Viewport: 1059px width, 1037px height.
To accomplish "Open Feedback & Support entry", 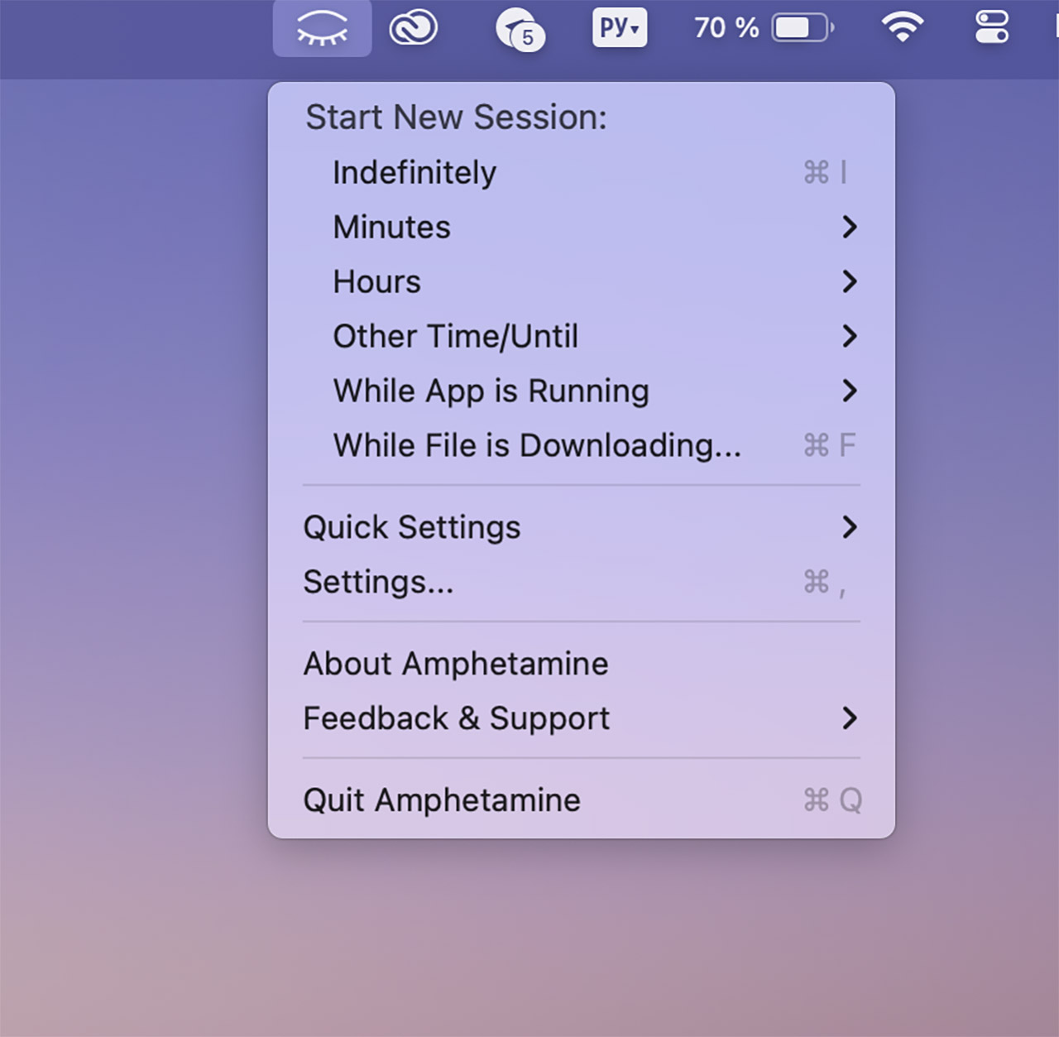I will [x=582, y=718].
